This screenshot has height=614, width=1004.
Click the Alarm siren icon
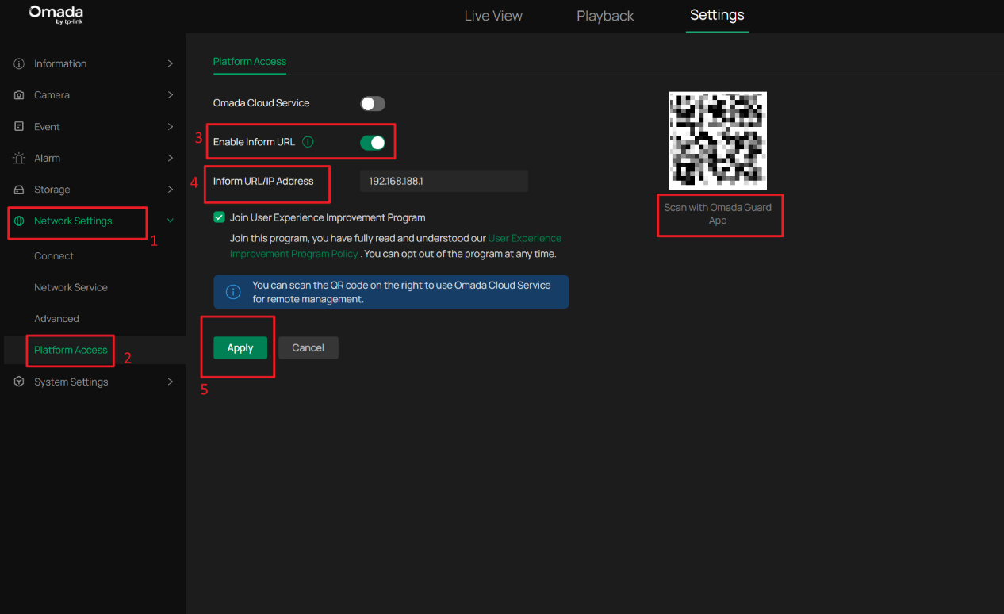[x=19, y=158]
